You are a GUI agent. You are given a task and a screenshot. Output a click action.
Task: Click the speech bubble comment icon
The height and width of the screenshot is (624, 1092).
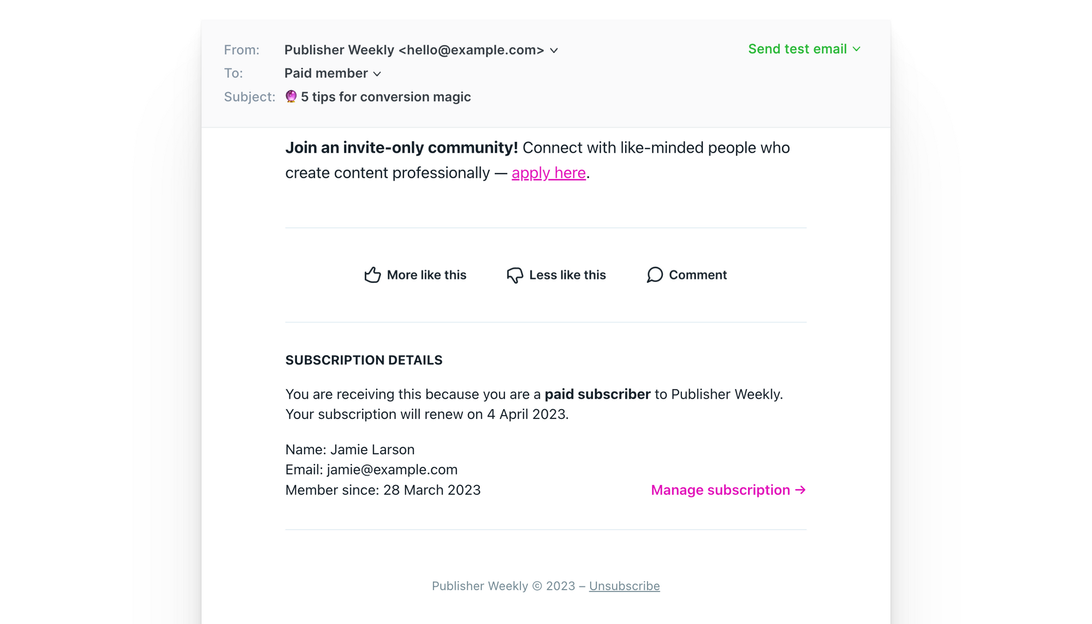655,275
